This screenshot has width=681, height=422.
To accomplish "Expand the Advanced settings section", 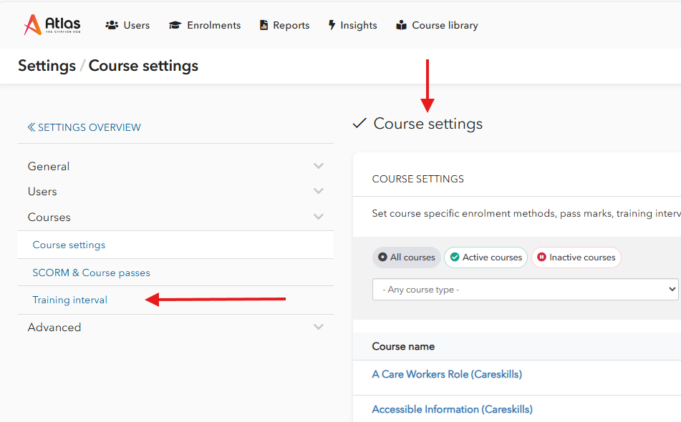I will (319, 327).
